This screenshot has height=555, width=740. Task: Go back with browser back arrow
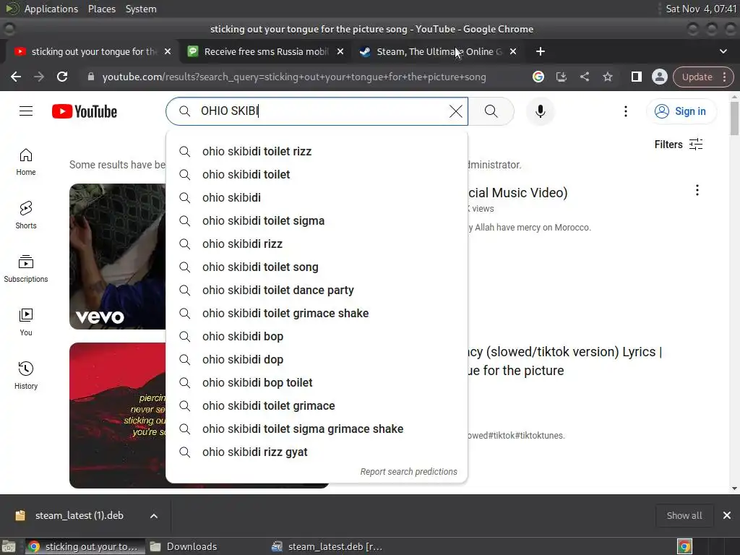16,77
